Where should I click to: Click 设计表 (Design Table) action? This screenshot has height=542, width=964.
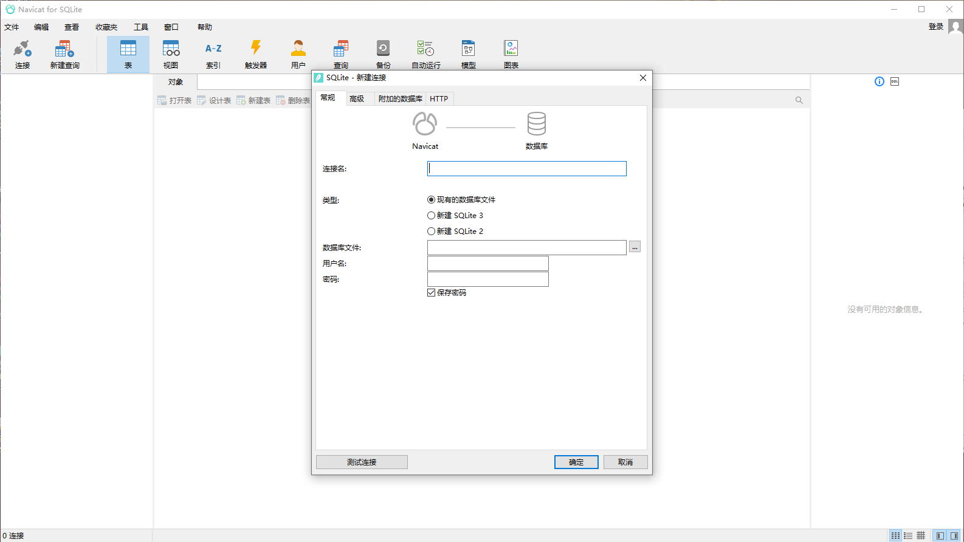(214, 100)
